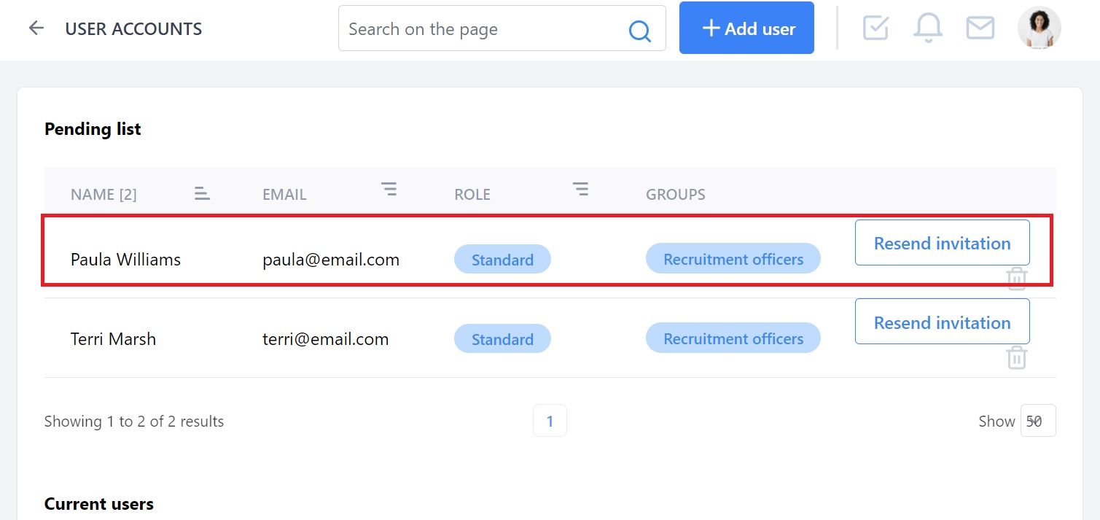
Task: Click Paula's Standard role badge
Action: pos(502,260)
